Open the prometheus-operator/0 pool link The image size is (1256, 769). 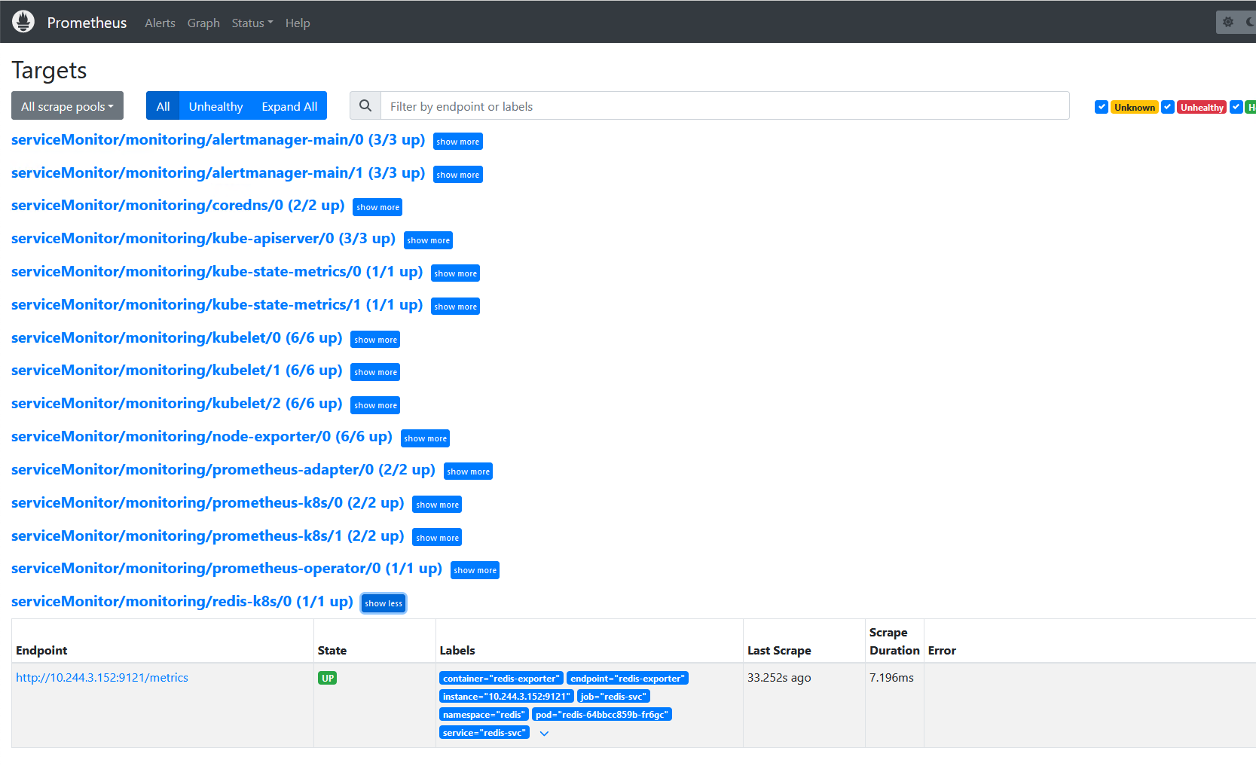coord(227,569)
